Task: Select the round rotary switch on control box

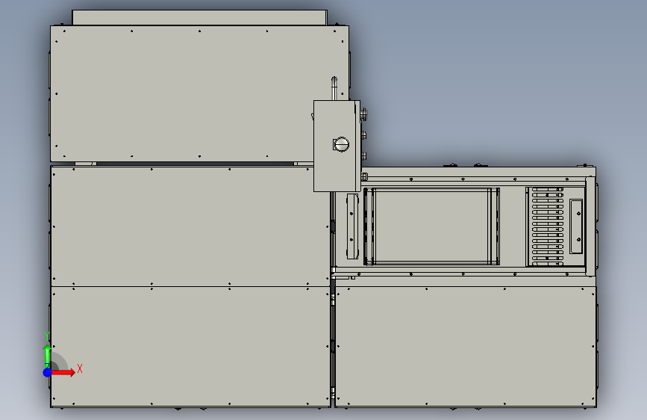Action: pyautogui.click(x=341, y=145)
